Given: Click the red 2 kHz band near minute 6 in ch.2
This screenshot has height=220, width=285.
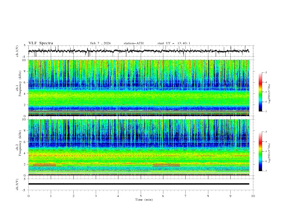Looking at the screenshot, I should [166, 165].
